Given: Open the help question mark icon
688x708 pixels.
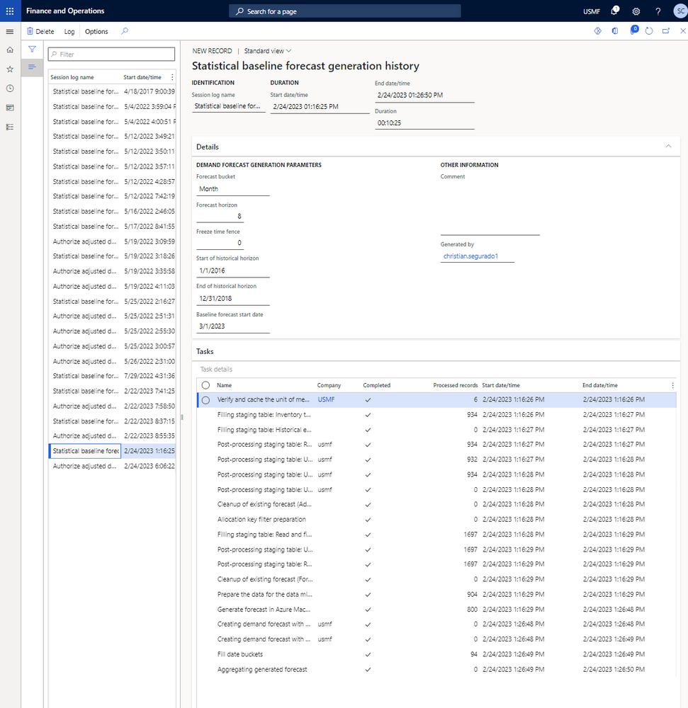Looking at the screenshot, I should (658, 11).
